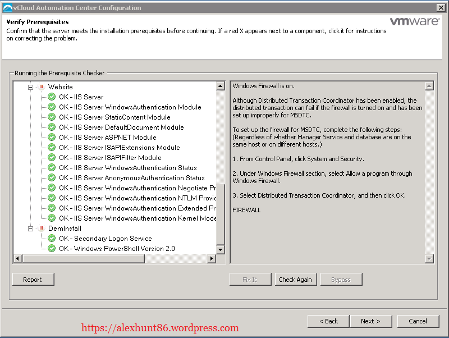Click the tree horizontal scrollbar thumb

pyautogui.click(x=84, y=259)
